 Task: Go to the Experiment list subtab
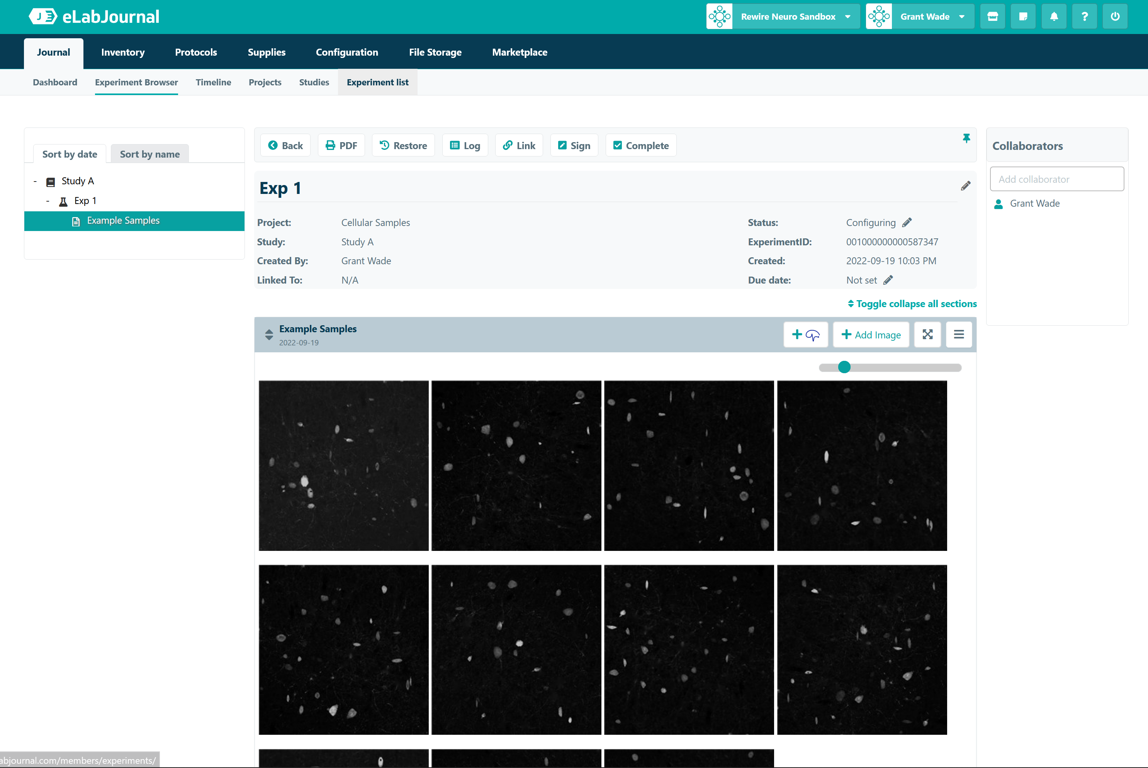click(x=378, y=82)
